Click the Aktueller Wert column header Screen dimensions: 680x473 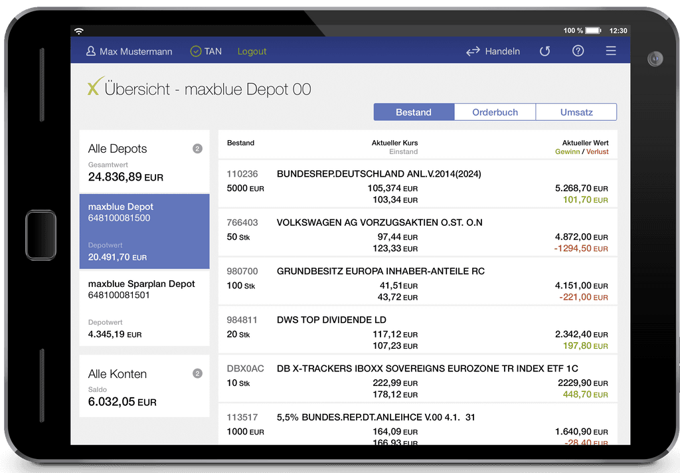tap(585, 143)
